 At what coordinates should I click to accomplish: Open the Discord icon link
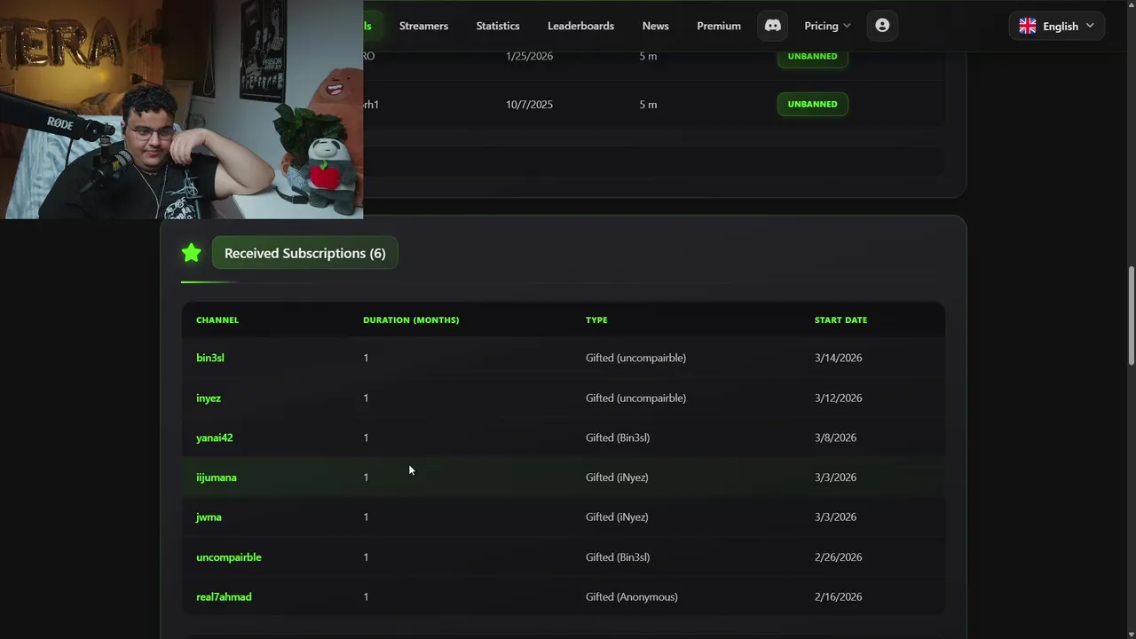773,26
